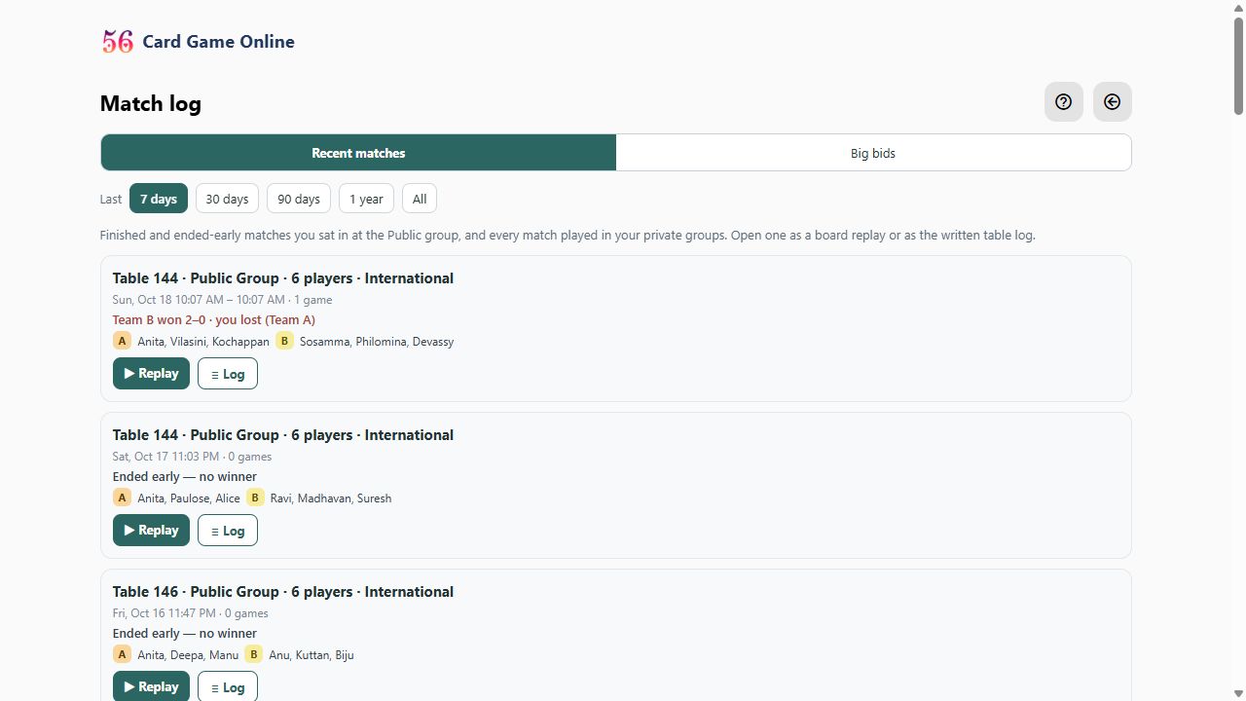Open Log for the Table 146 match
The image size is (1246, 701).
coord(228,686)
